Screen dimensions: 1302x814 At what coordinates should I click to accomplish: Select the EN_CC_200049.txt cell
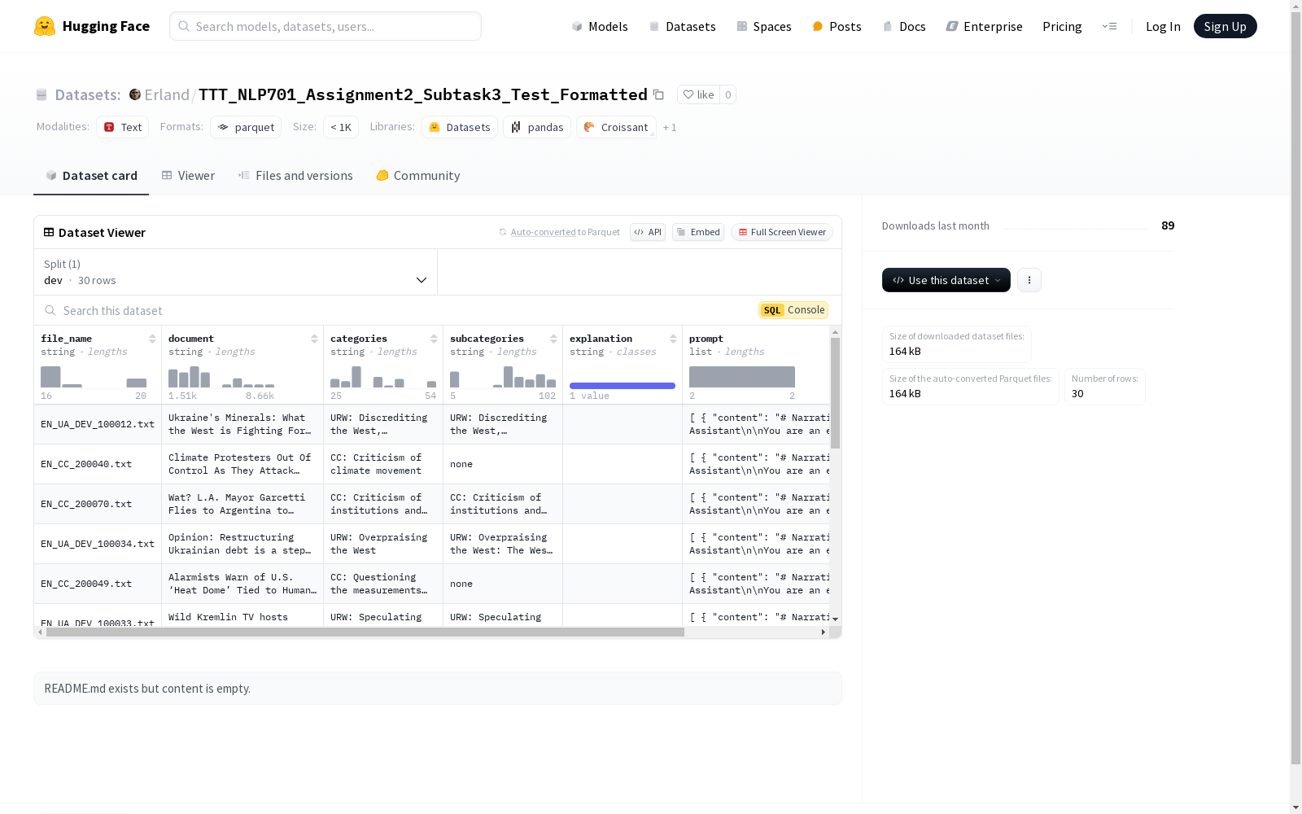tap(98, 584)
